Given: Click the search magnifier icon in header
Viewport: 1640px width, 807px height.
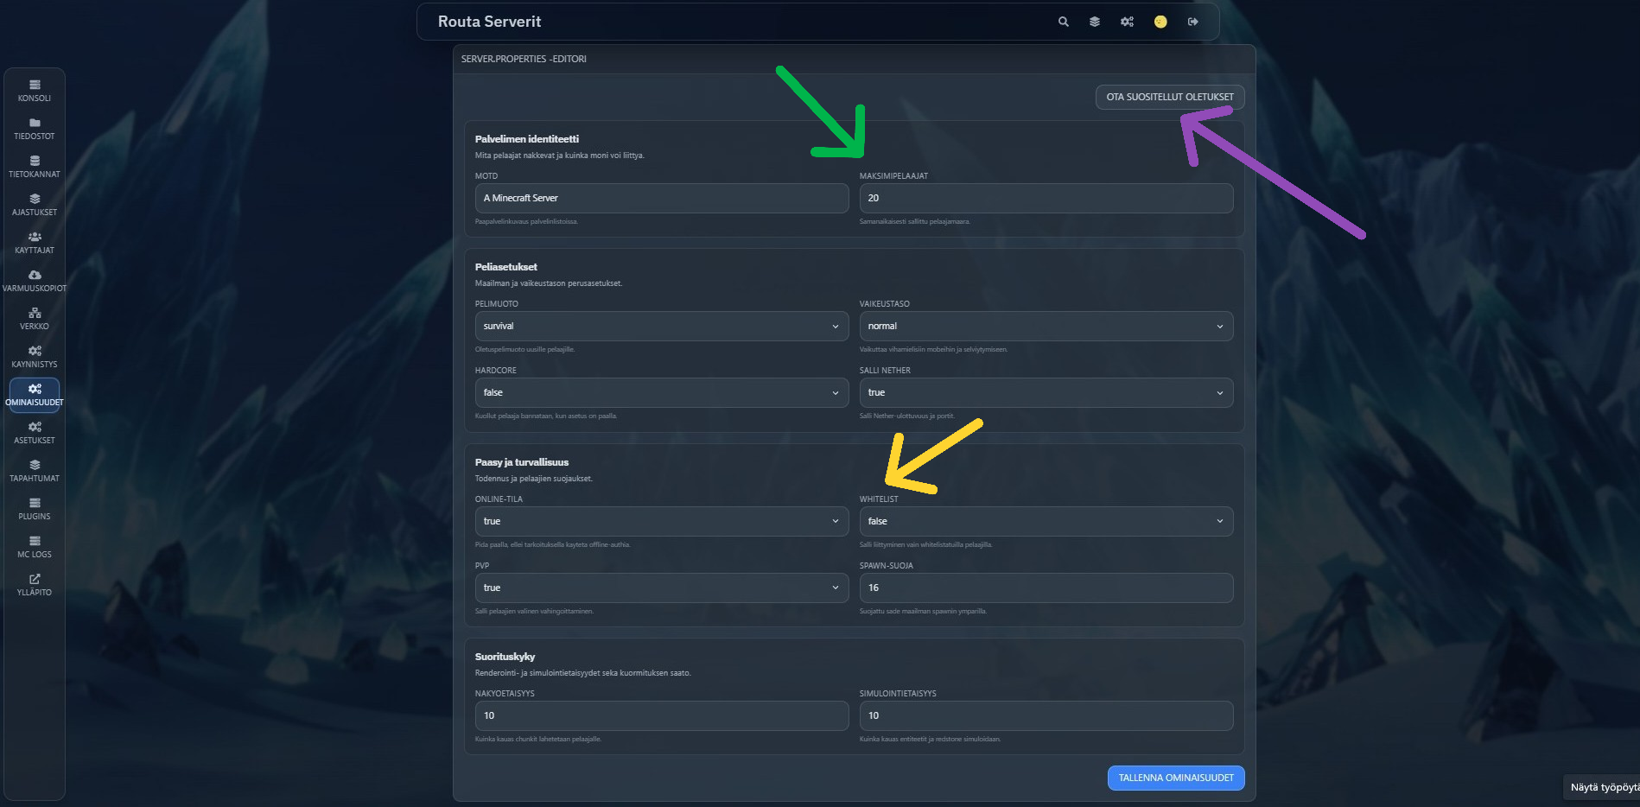Looking at the screenshot, I should pyautogui.click(x=1064, y=22).
